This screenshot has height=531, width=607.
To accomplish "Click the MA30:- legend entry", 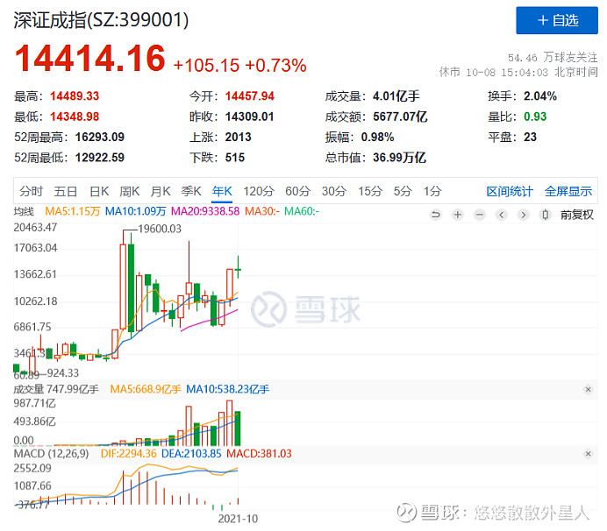I will pos(262,211).
